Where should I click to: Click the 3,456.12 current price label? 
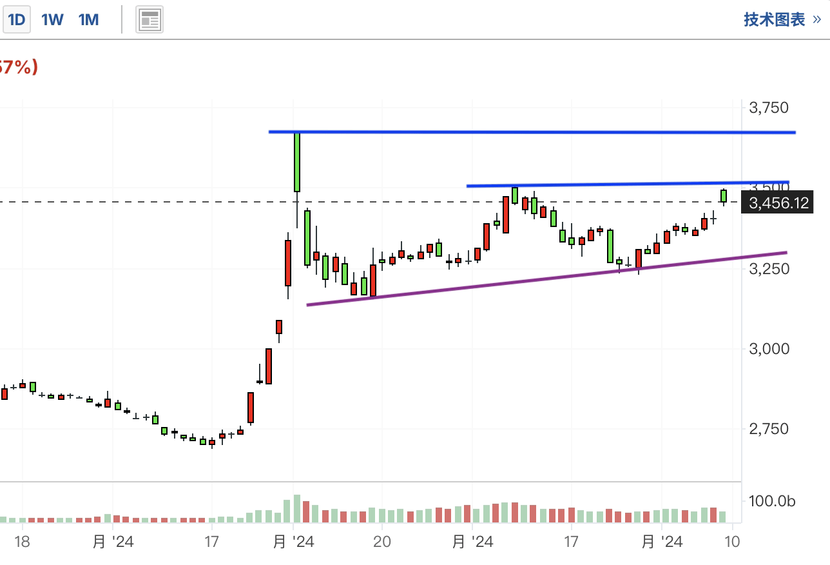[x=778, y=203]
